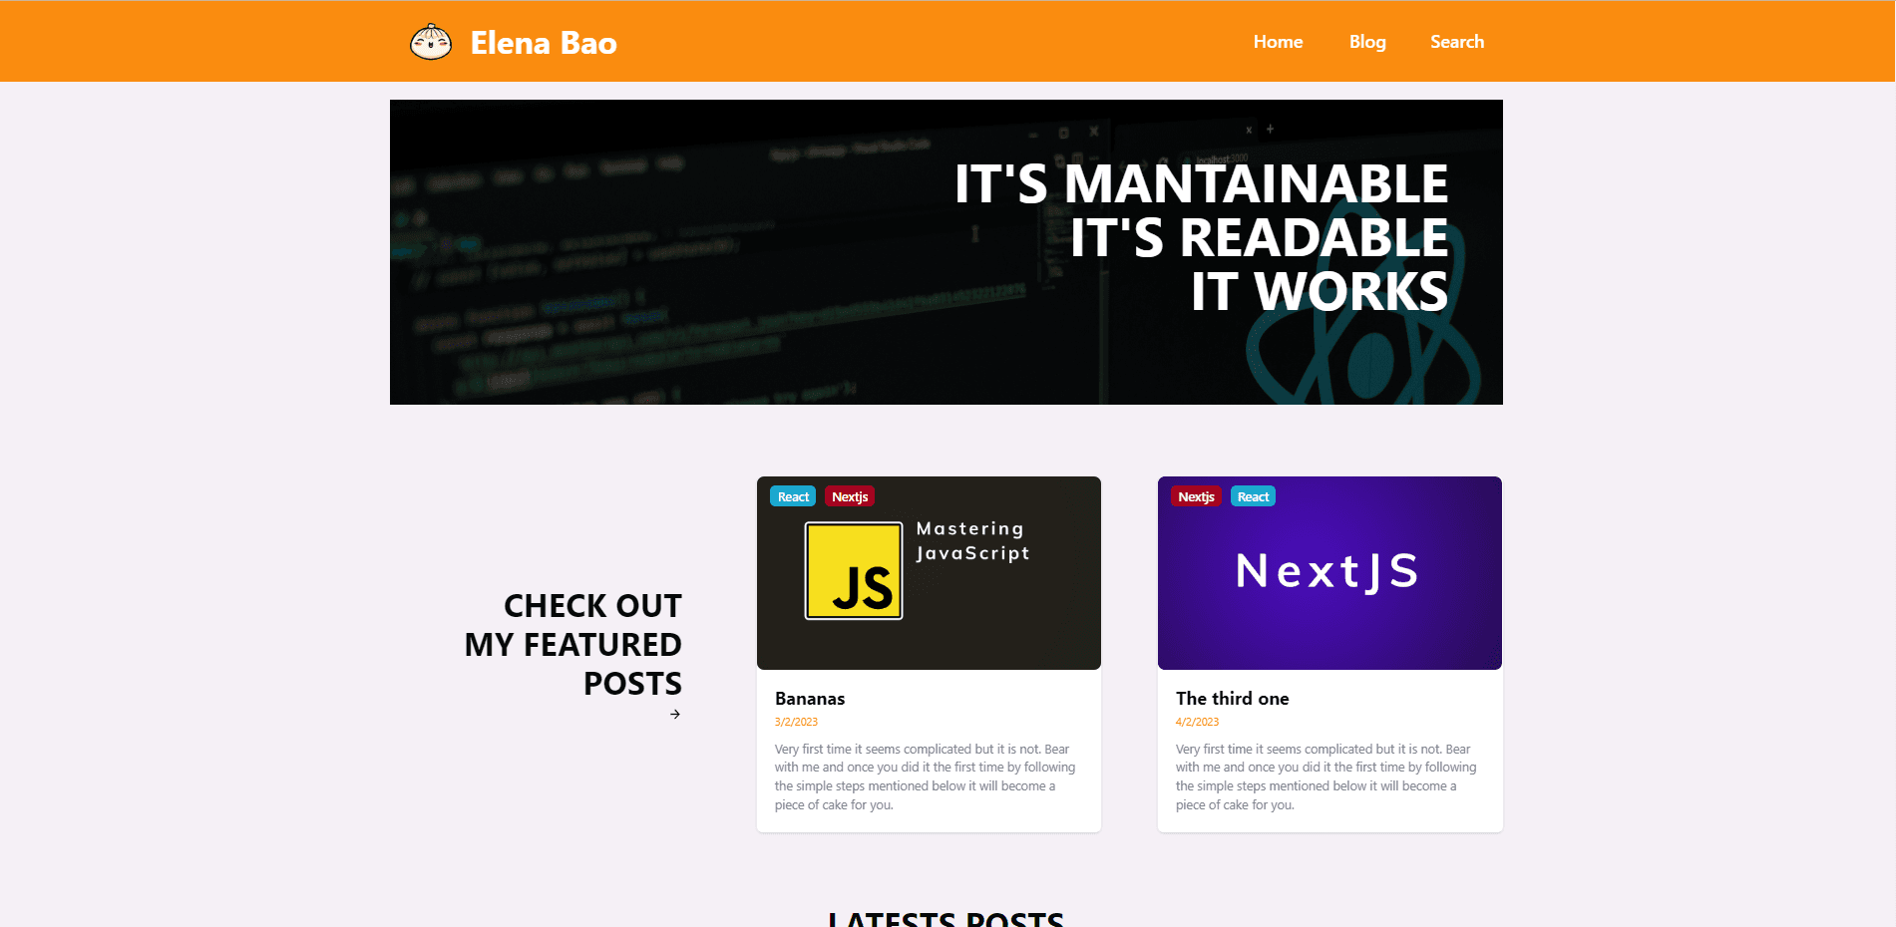Screen dimensions: 1896x927
Task: Open Search from the navigation bar
Action: tap(1456, 42)
